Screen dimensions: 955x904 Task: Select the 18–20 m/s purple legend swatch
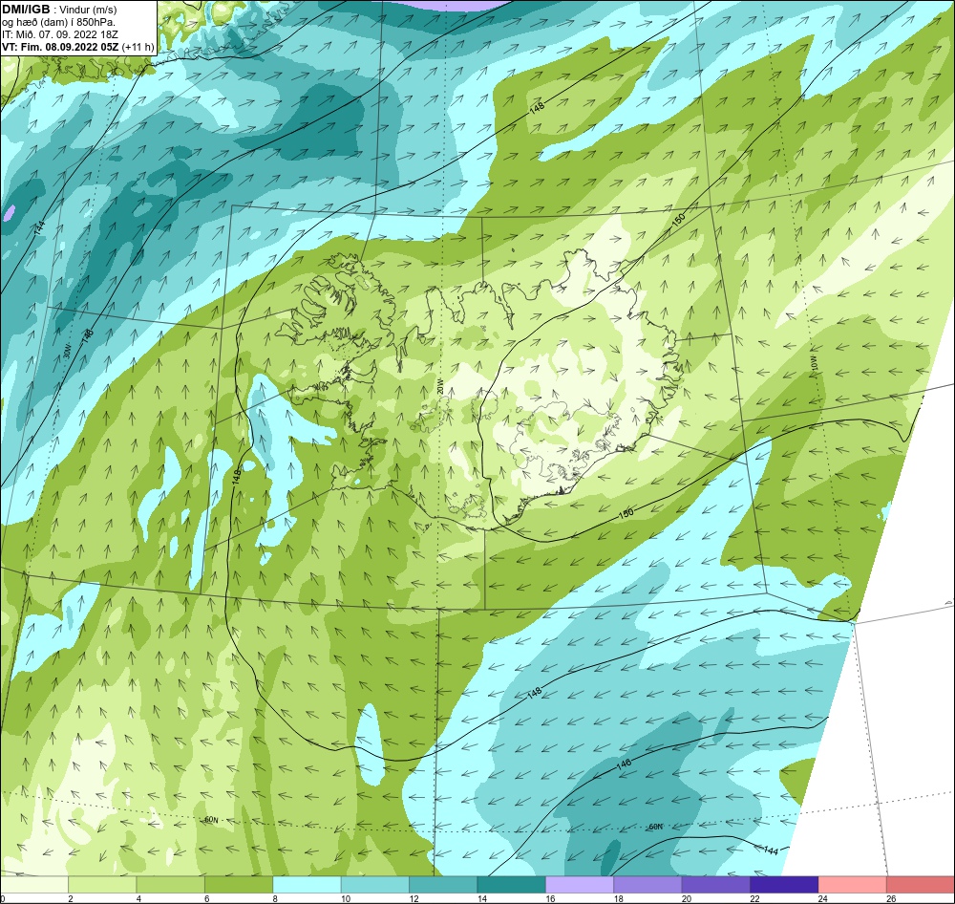648,884
